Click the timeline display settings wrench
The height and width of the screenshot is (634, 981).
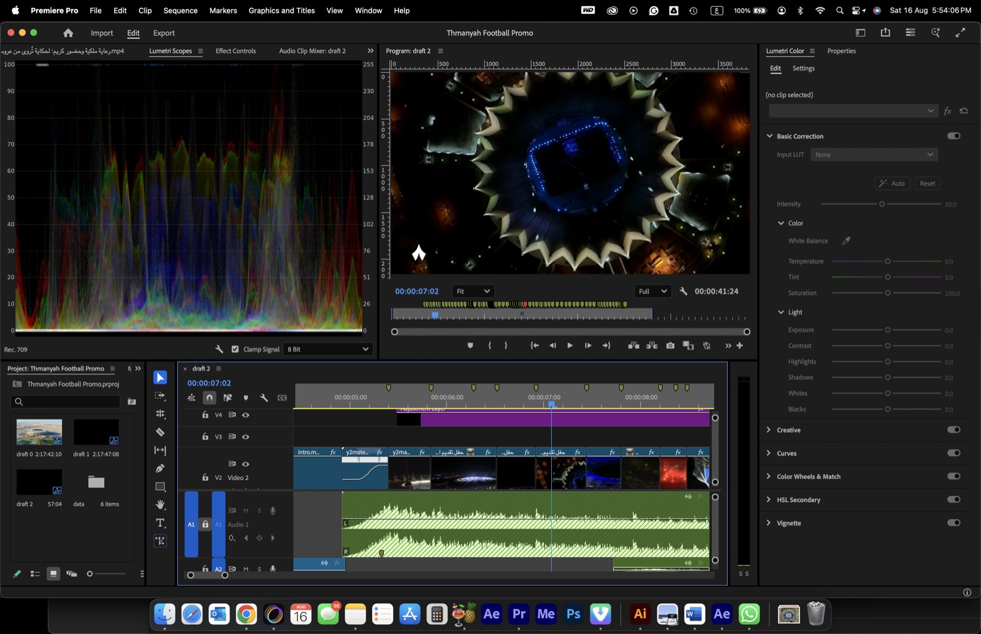click(264, 398)
